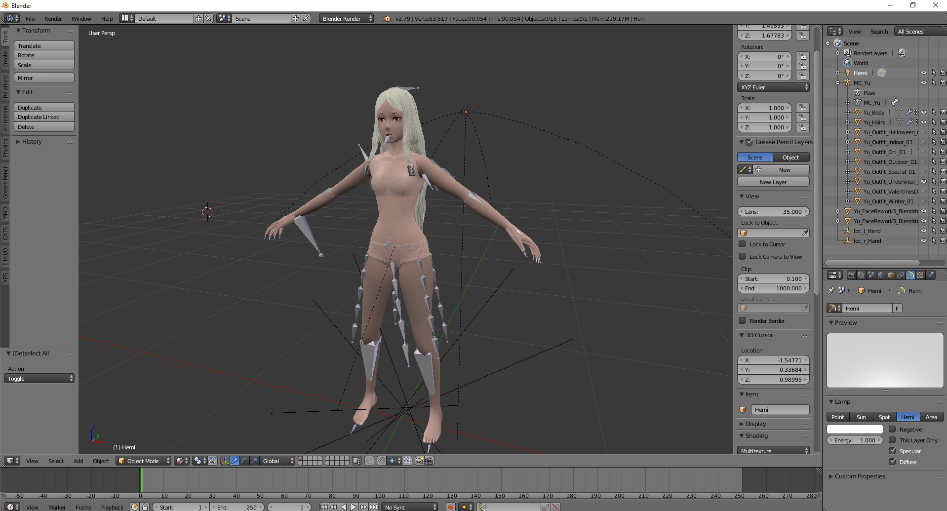
Task: Open the Blender Render engine dropdown
Action: 346,18
